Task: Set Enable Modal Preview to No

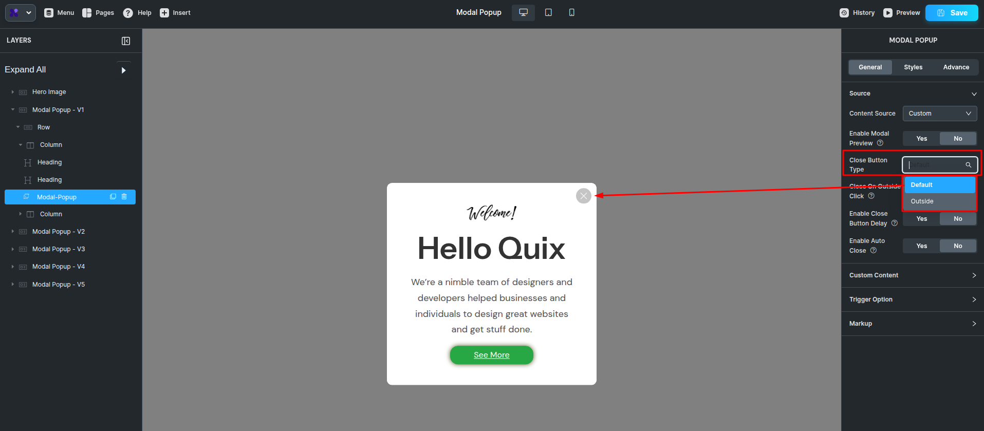Action: point(958,139)
